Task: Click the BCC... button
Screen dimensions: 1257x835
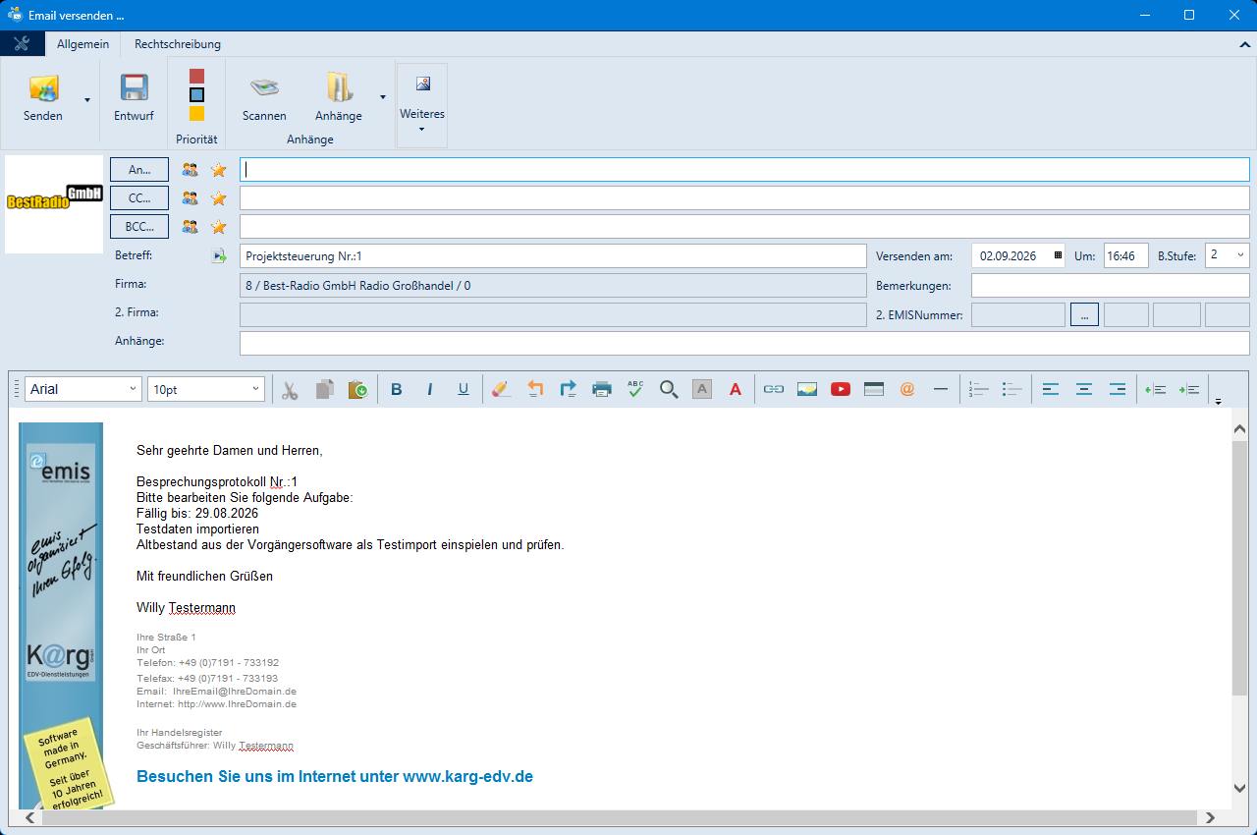Action: click(139, 227)
